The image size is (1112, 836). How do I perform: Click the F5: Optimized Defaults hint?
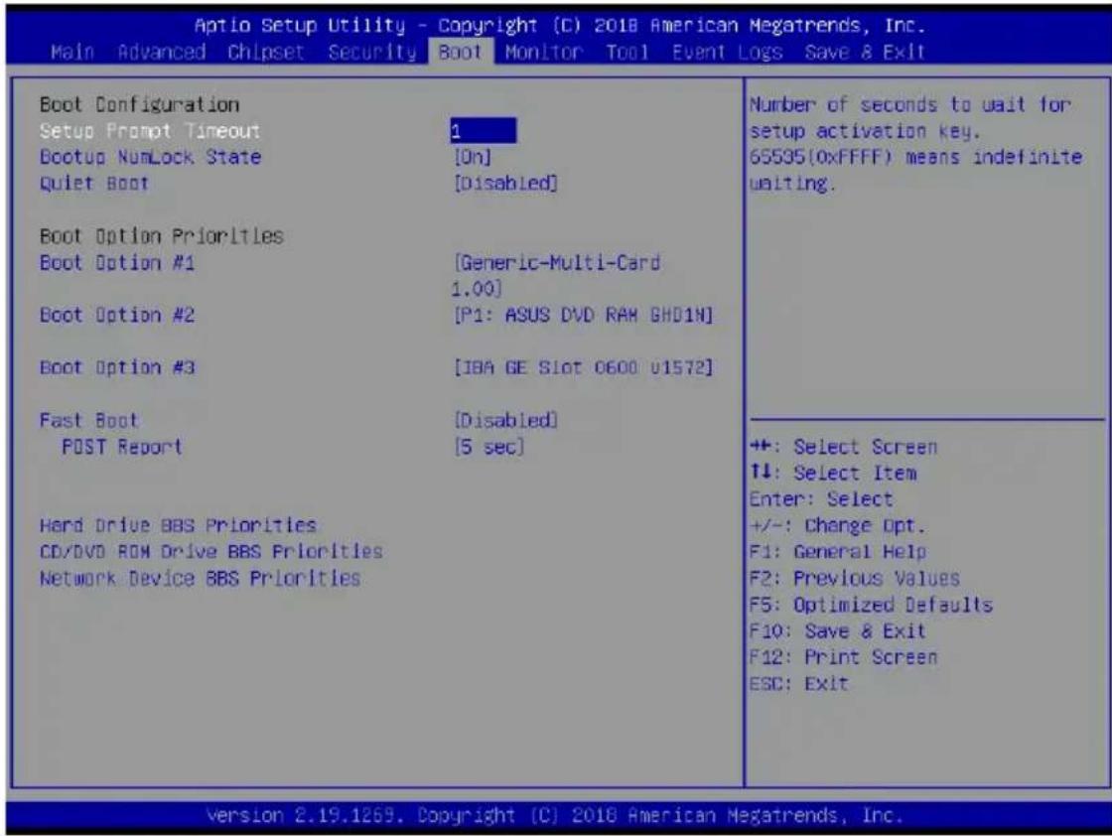(871, 605)
